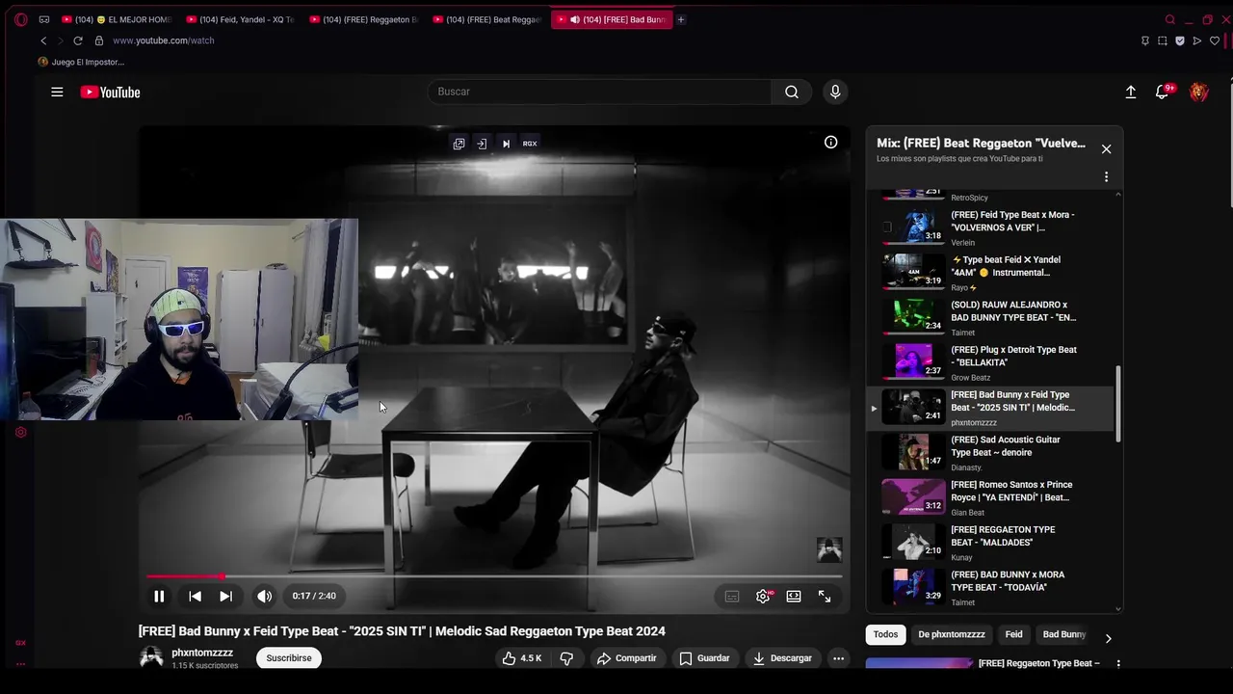Image resolution: width=1233 pixels, height=694 pixels.
Task: Close the Mix playlist panel
Action: pos(1106,148)
